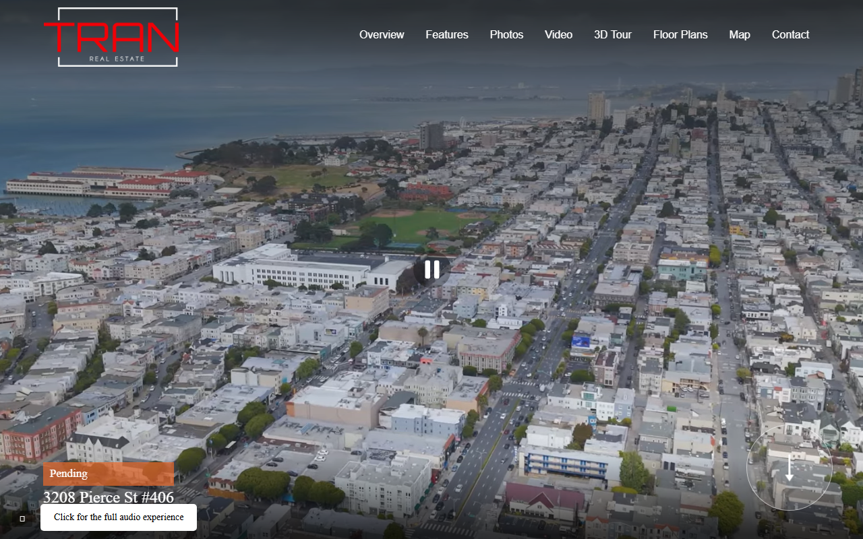Pause the aerial background video
This screenshot has height=539, width=863.
pos(431,269)
